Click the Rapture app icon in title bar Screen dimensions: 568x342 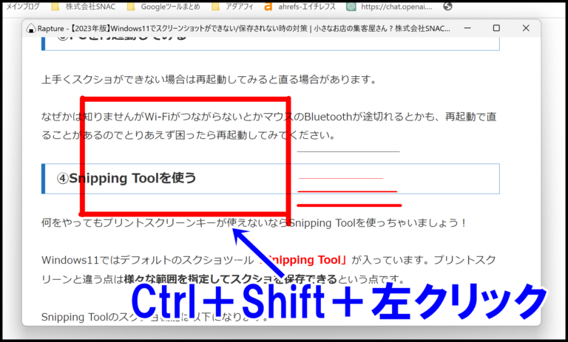[31, 29]
